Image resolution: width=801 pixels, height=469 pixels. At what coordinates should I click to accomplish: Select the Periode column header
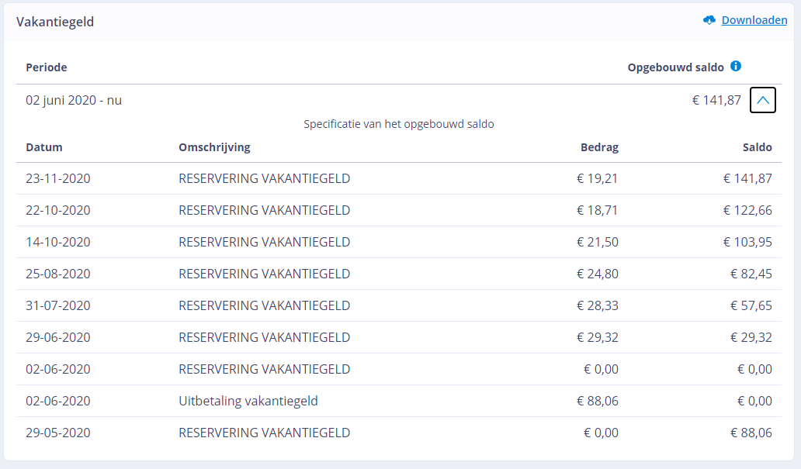click(x=47, y=67)
